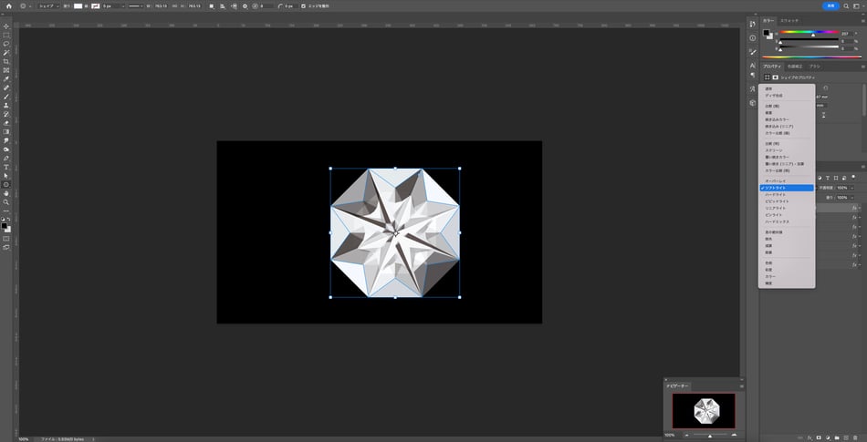867x442 pixels.
Task: Select the Lasso tool
Action: 6,44
